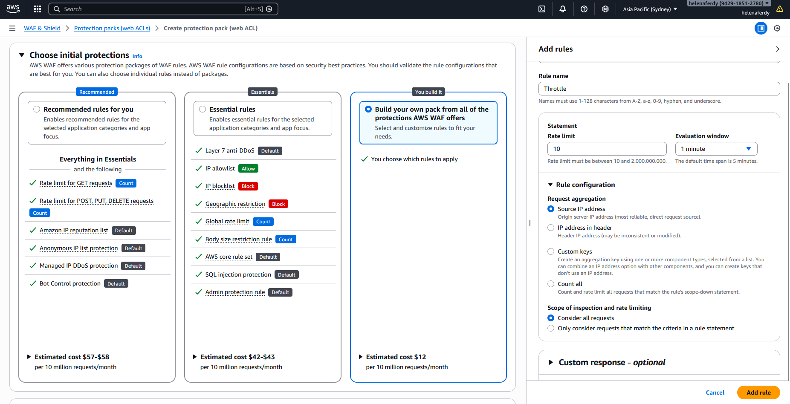Expand the Custom response optional section
The width and height of the screenshot is (790, 404).
point(551,362)
